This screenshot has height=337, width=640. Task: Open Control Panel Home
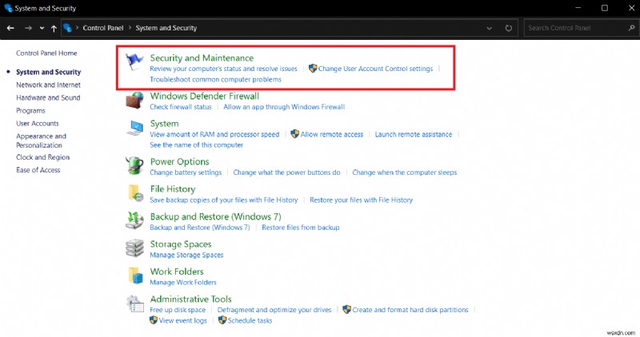click(46, 53)
